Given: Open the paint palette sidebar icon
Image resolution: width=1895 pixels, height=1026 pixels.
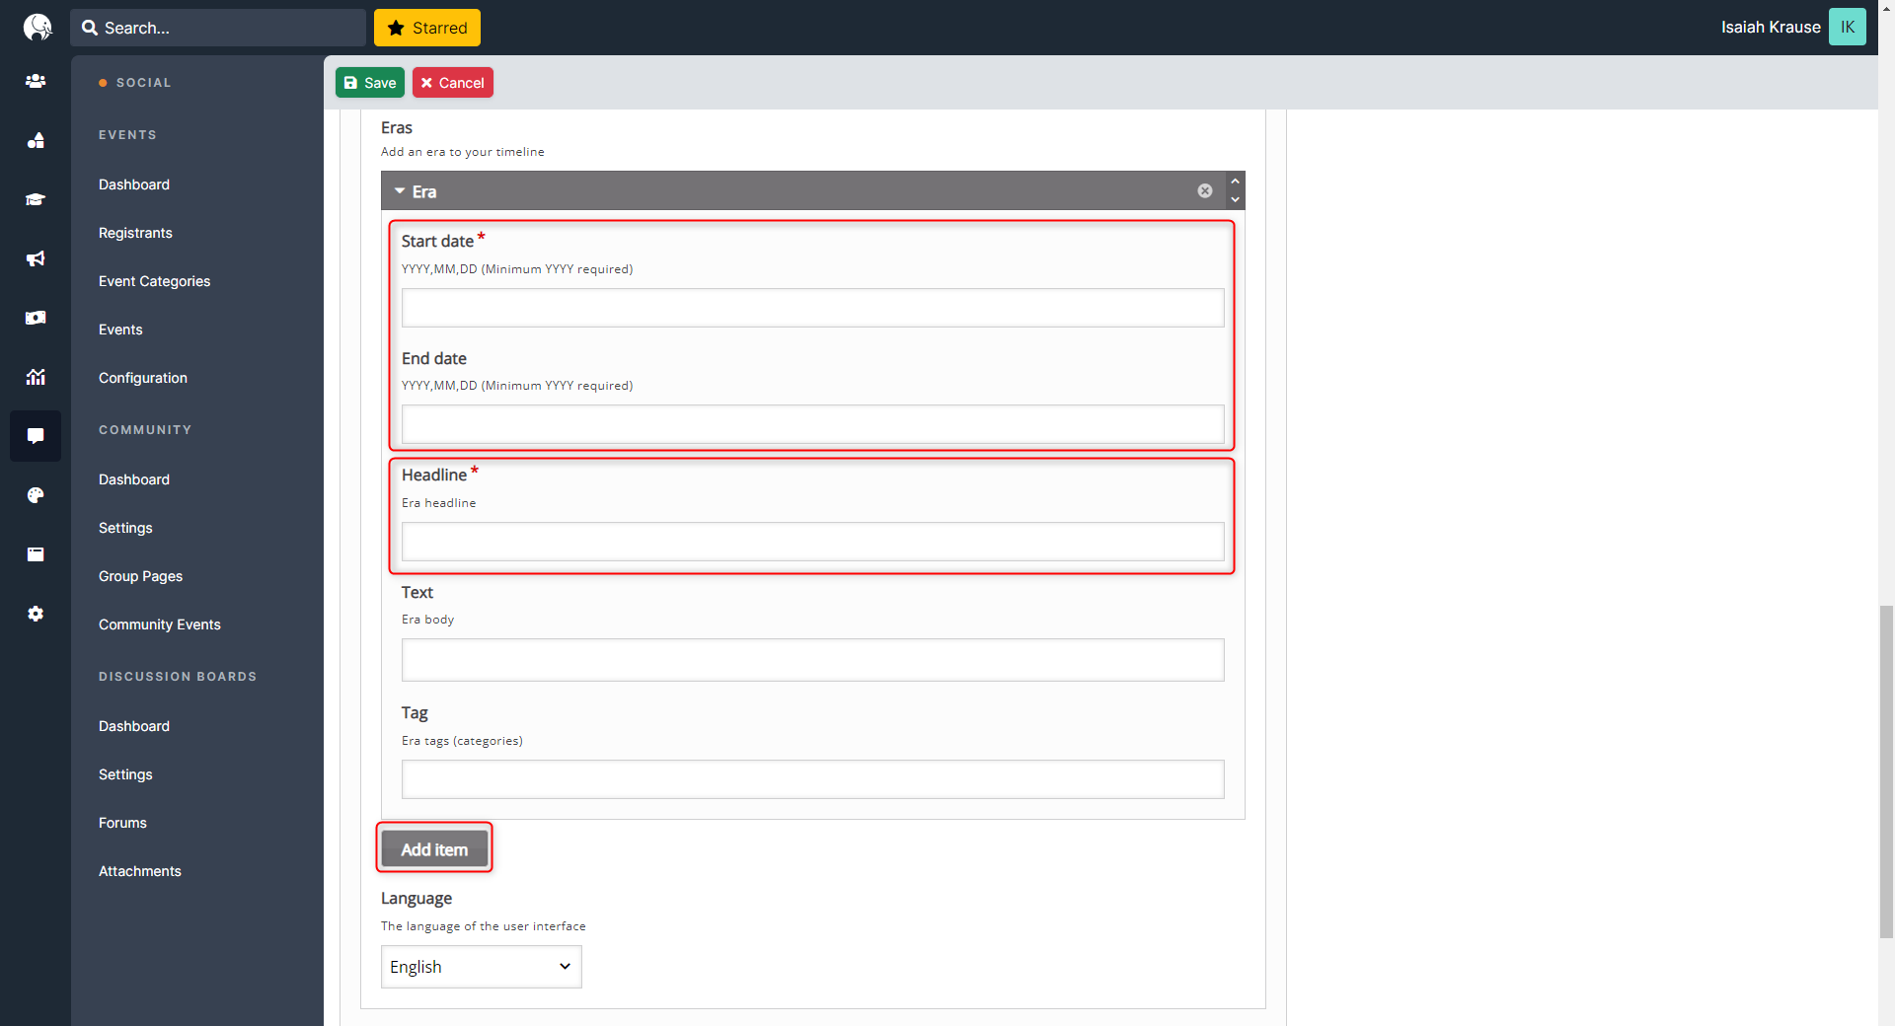Looking at the screenshot, I should (36, 495).
